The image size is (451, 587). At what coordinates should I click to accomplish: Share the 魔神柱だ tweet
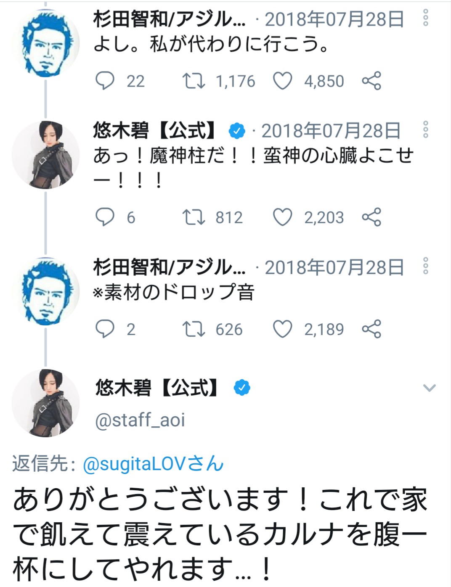tap(371, 217)
